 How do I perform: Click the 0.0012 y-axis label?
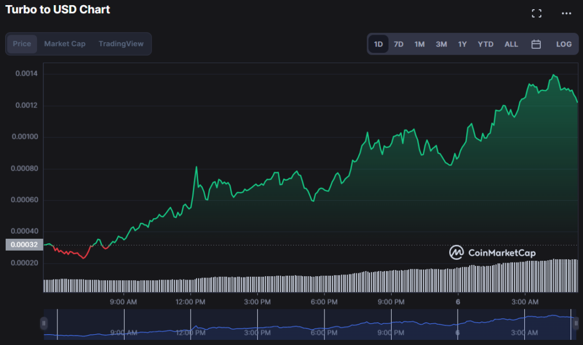[26, 106]
